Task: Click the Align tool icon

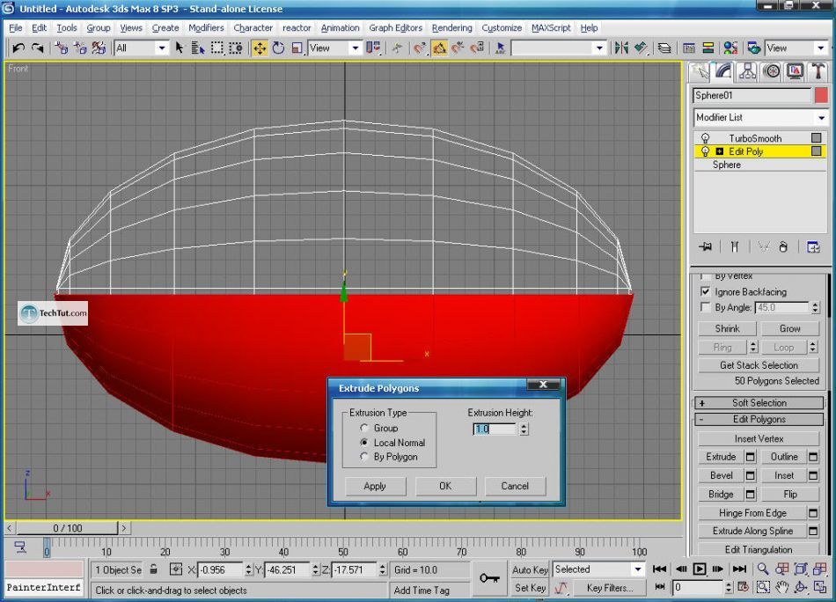Action: pyautogui.click(x=641, y=48)
